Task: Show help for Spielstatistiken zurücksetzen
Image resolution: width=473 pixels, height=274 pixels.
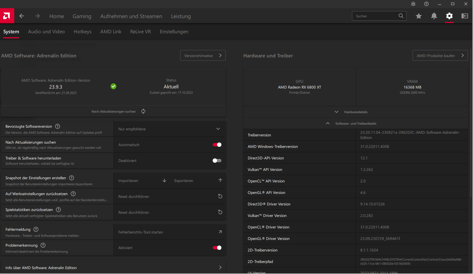Action: (x=58, y=210)
